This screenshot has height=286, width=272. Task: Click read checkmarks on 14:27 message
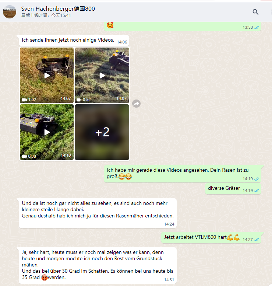[x=257, y=240]
